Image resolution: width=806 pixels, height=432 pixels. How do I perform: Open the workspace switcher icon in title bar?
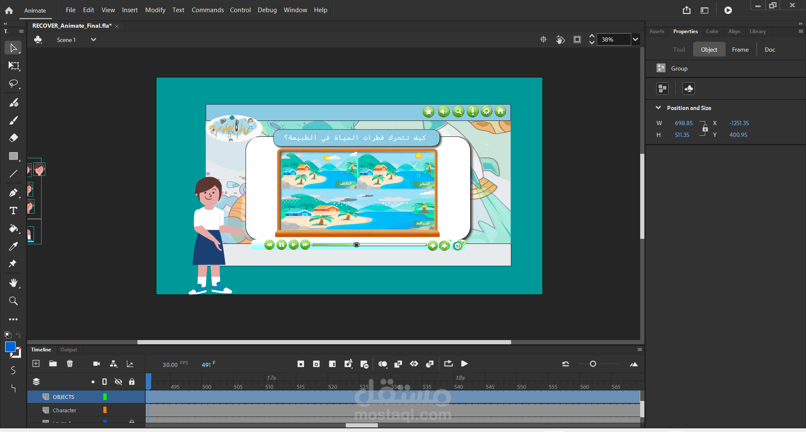point(705,10)
